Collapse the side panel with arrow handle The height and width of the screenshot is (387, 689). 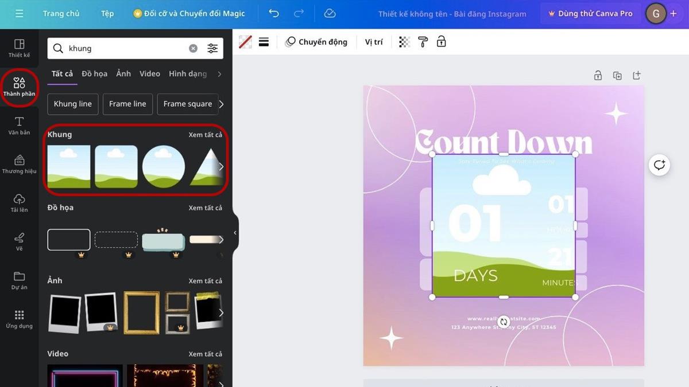coord(235,233)
